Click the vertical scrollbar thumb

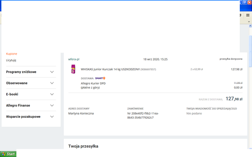click(250, 51)
